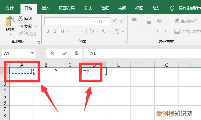Open the Page Layout (页面布局) tab
Viewport: 201px width, 120px height.
click(x=67, y=8)
